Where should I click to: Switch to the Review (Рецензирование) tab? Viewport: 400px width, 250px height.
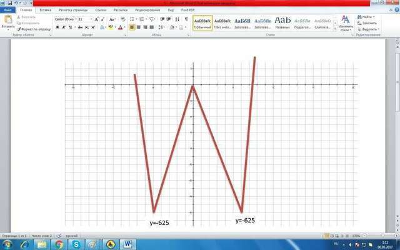[147, 10]
